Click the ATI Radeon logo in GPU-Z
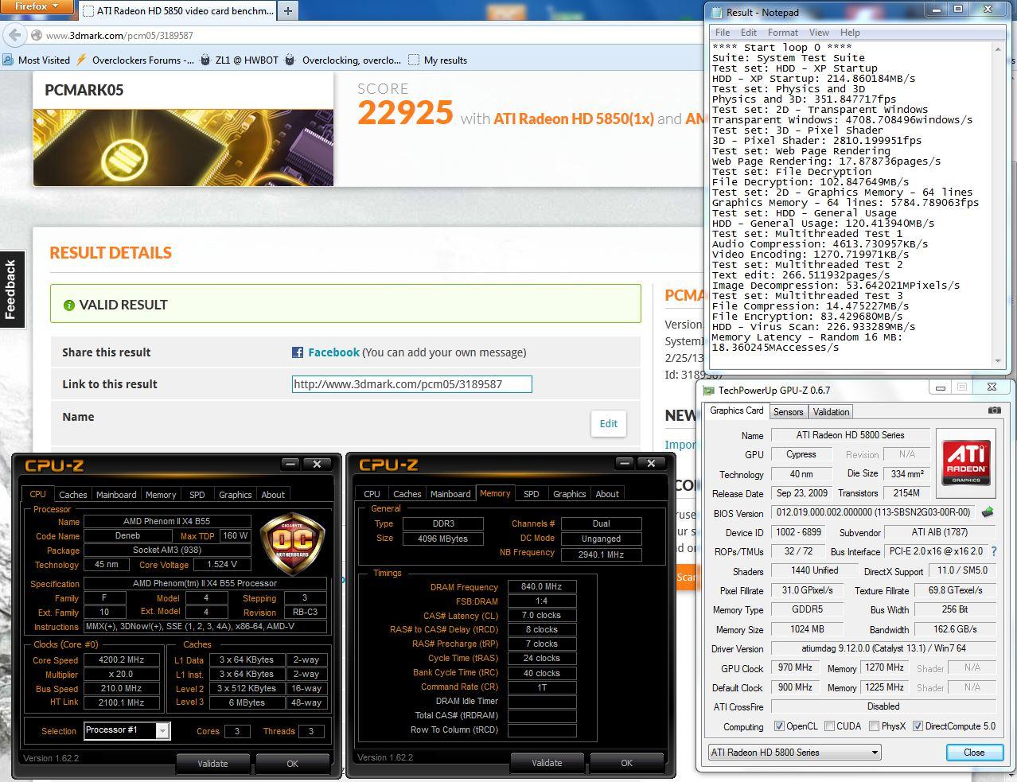 point(966,461)
